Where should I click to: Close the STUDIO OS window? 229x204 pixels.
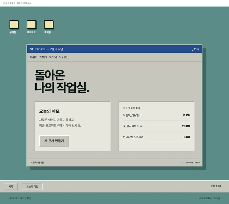pyautogui.click(x=198, y=49)
